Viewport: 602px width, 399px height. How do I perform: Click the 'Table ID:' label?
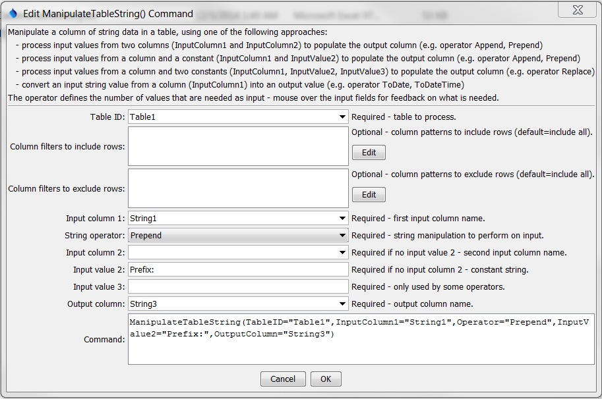(107, 117)
